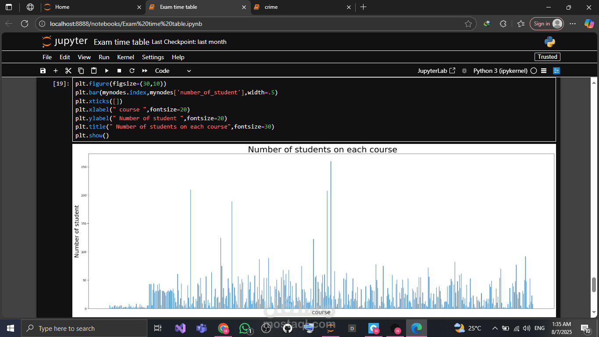Cut the selected cell with the scissors icon
The image size is (599, 337).
click(x=68, y=71)
